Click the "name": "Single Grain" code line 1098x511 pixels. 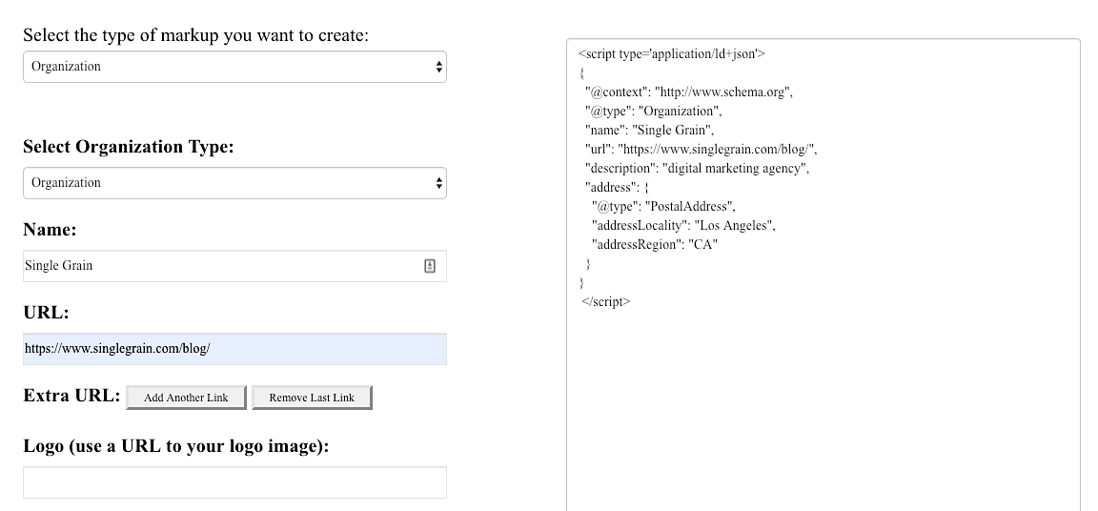coord(649,131)
